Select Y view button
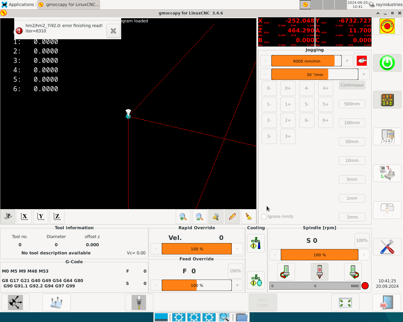Image resolution: width=403 pixels, height=322 pixels. point(41,216)
